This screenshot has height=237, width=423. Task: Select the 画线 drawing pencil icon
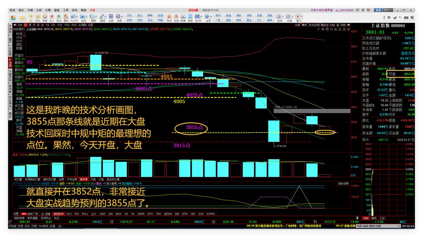point(102,16)
